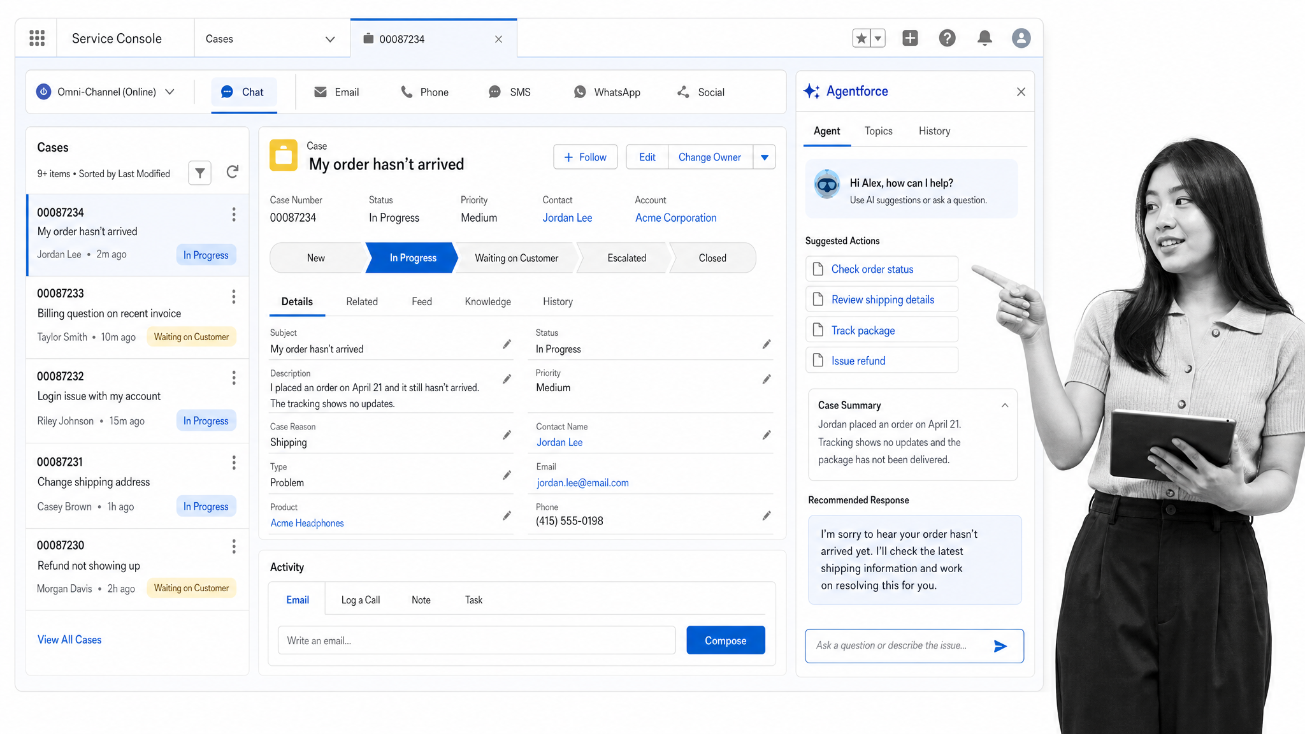Switch to the Knowledge tab
Image resolution: width=1305 pixels, height=734 pixels.
coord(487,301)
